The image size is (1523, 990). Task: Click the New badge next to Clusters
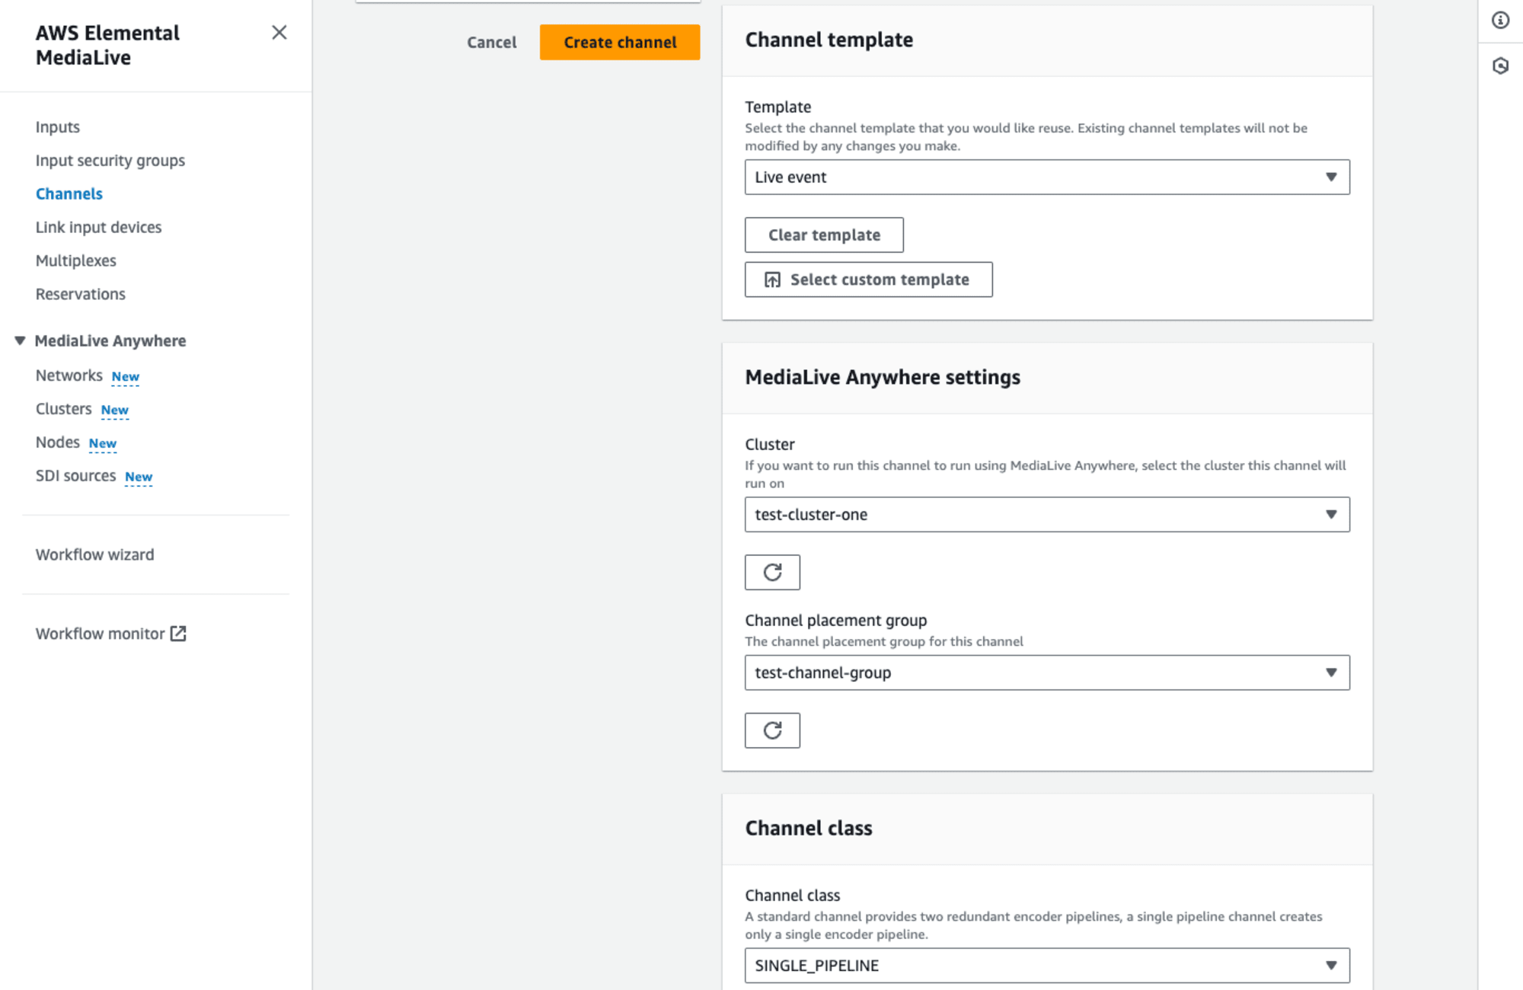click(x=115, y=410)
